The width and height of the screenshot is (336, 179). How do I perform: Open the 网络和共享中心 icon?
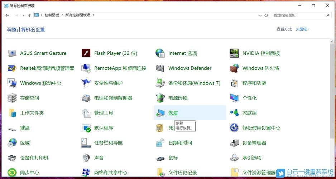point(86,172)
